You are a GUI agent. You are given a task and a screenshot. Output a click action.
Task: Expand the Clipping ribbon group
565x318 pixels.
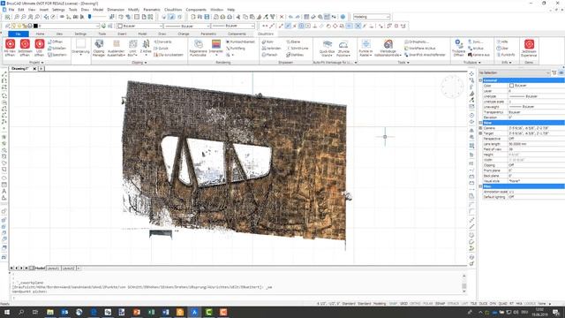click(139, 63)
